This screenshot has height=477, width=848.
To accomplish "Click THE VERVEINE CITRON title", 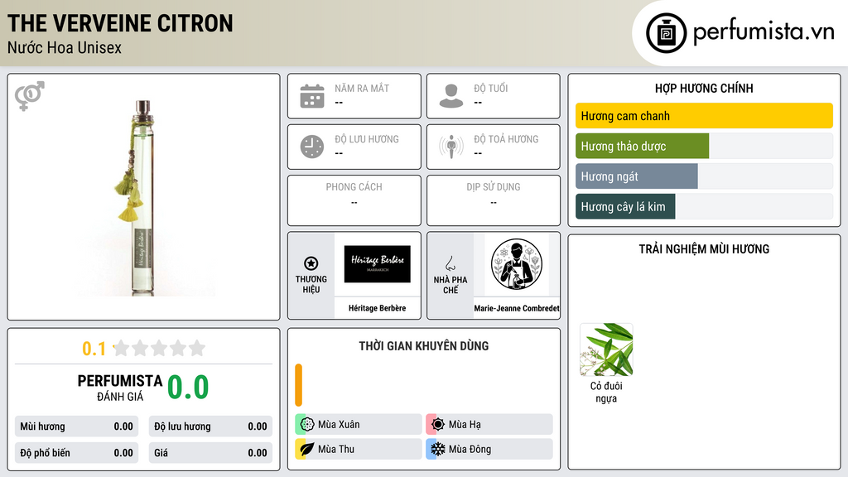I will tap(120, 23).
